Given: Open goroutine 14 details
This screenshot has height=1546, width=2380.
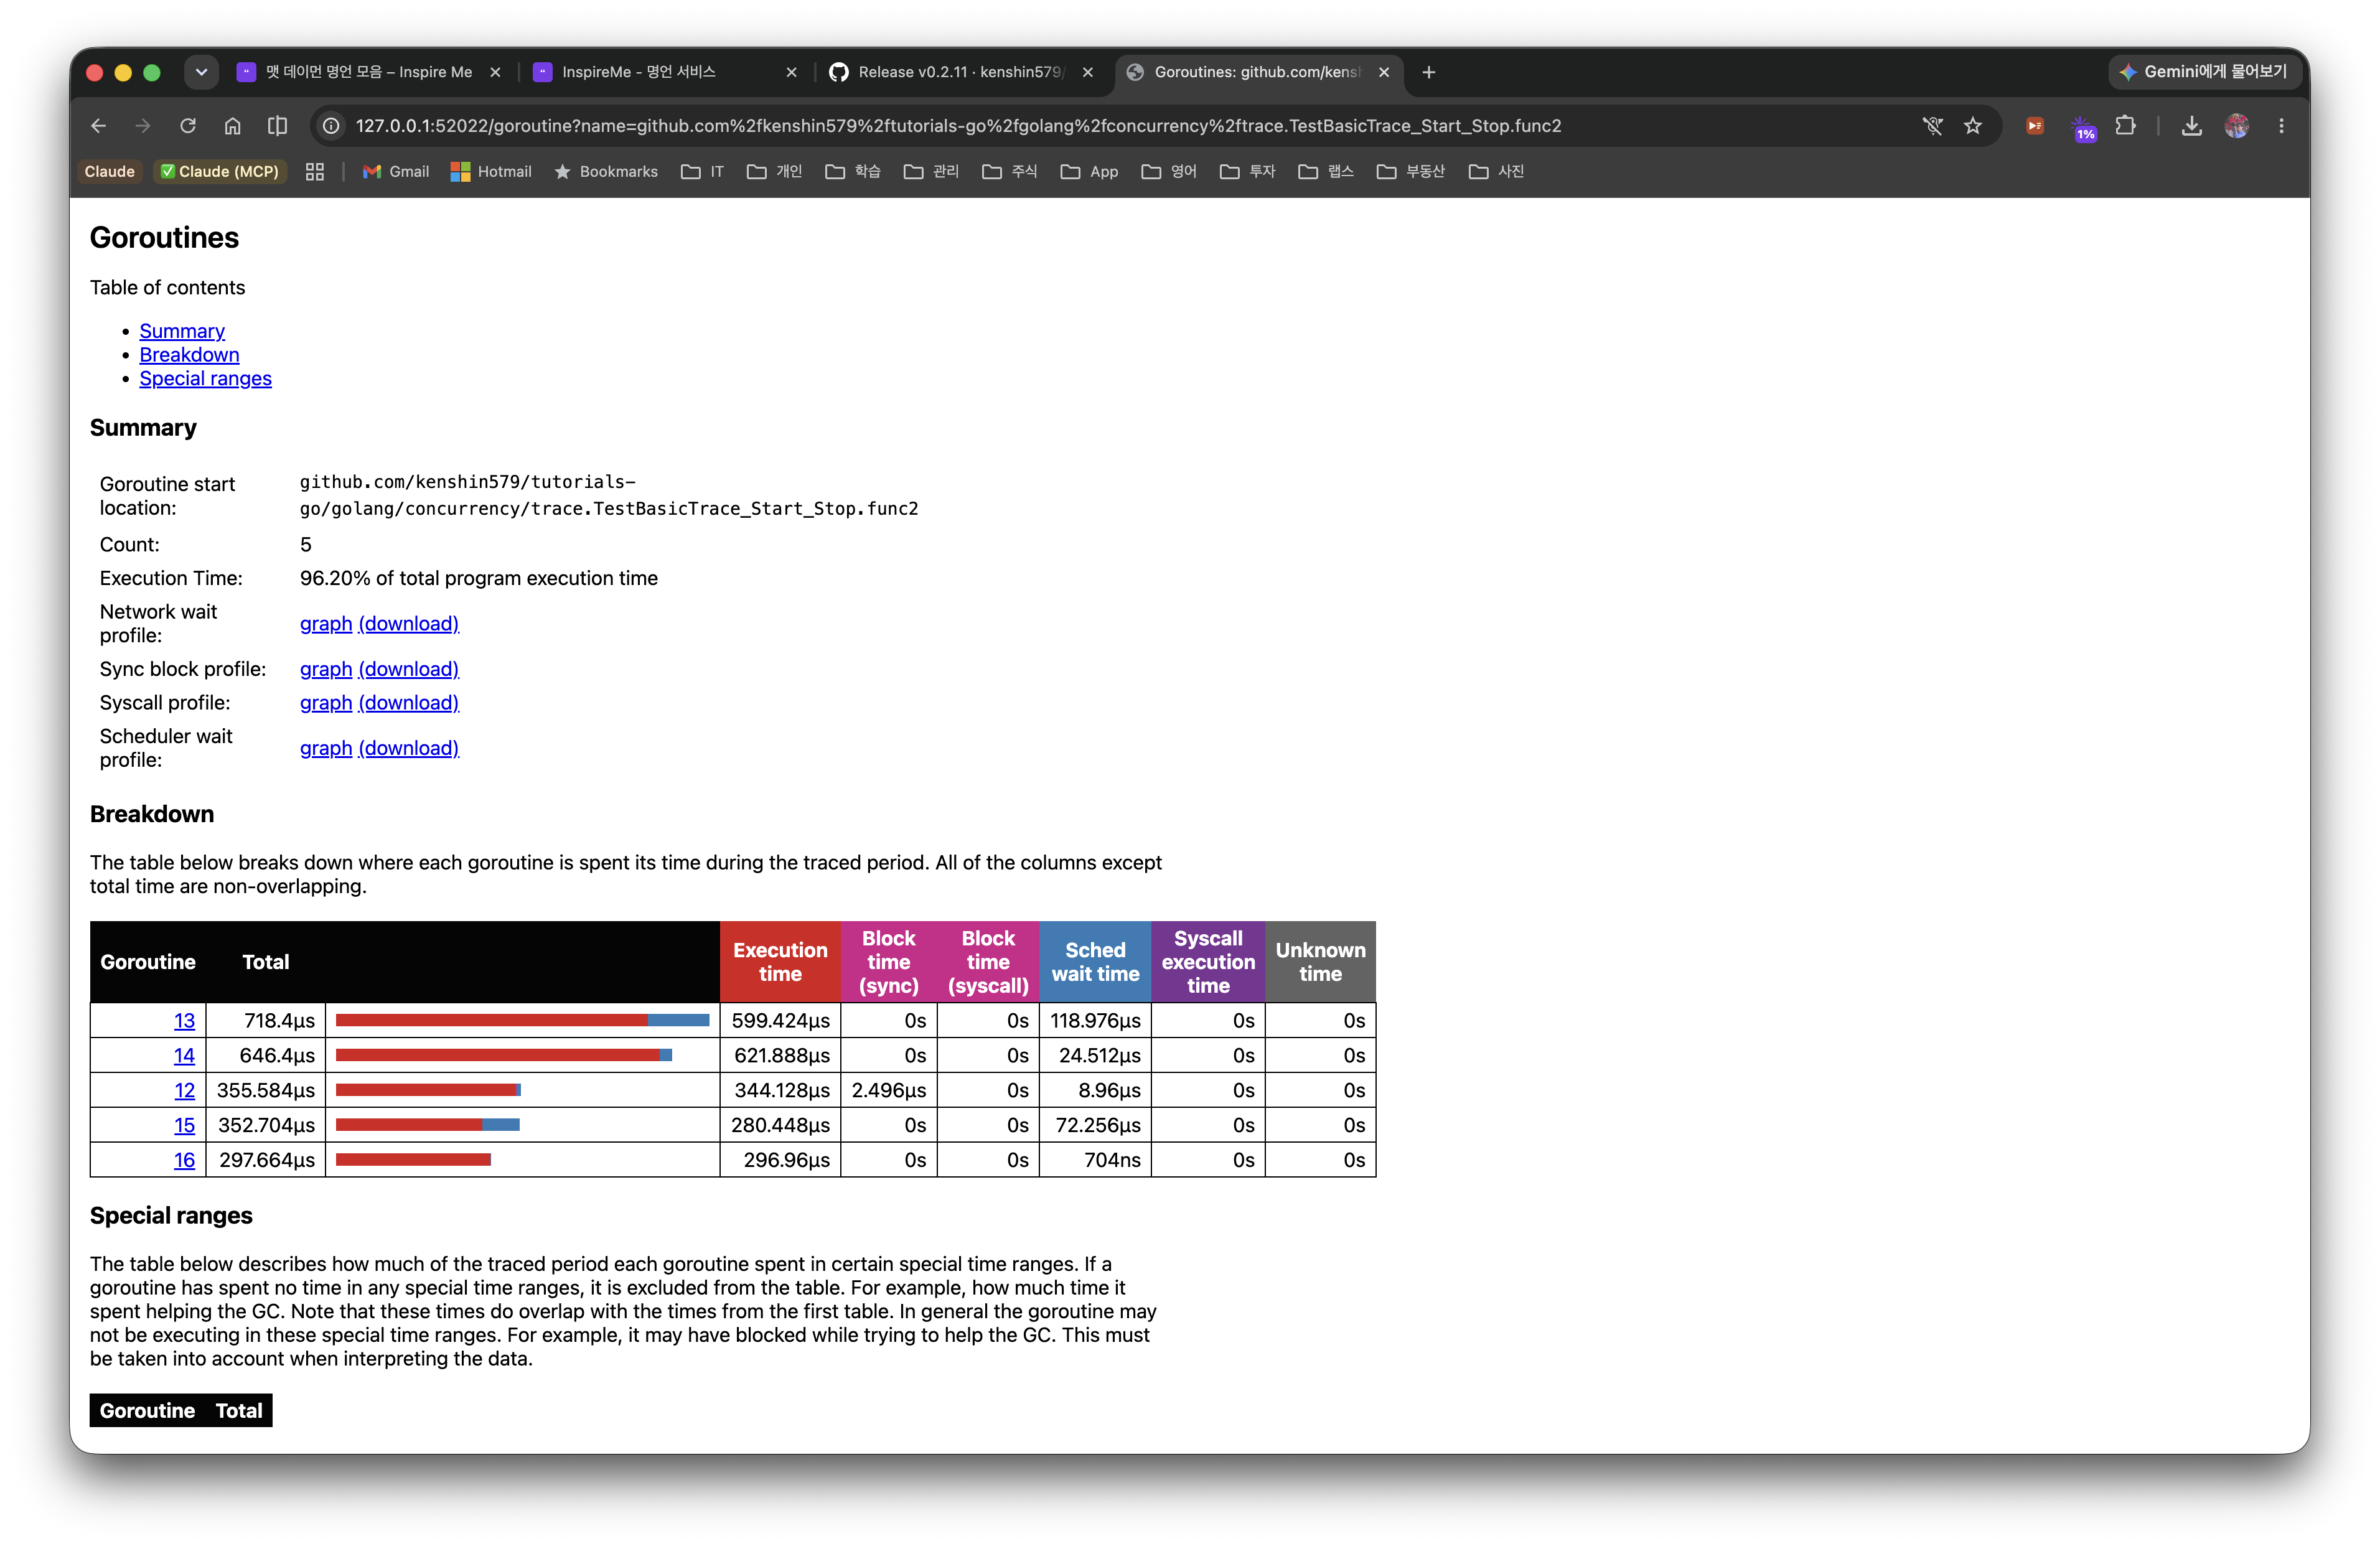Looking at the screenshot, I should click(184, 1056).
